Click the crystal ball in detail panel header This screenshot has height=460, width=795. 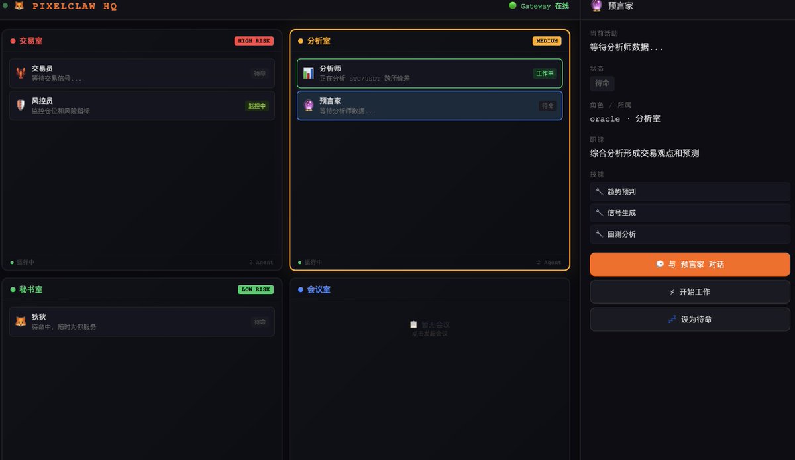pos(596,6)
